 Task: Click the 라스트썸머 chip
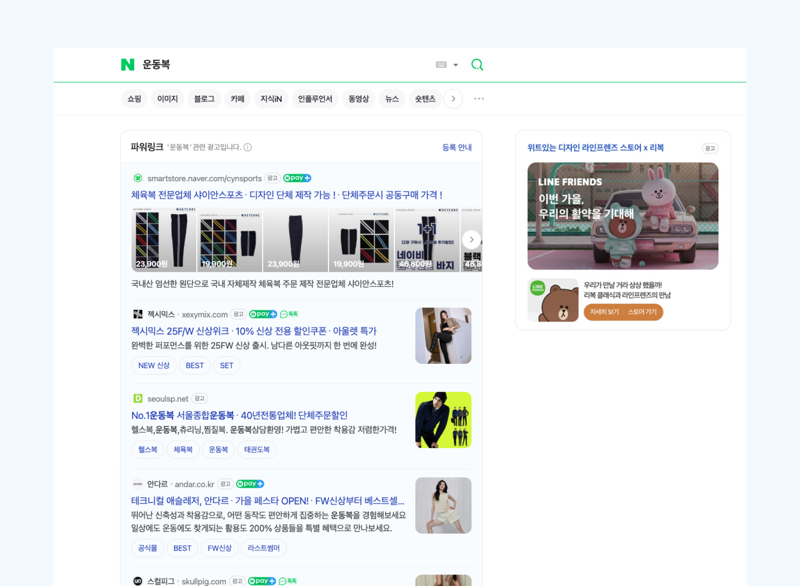point(263,548)
